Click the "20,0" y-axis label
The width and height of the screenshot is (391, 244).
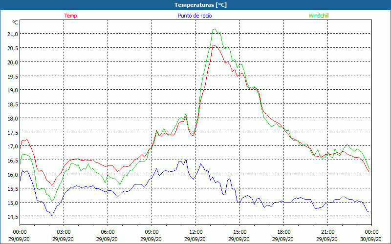click(13, 62)
